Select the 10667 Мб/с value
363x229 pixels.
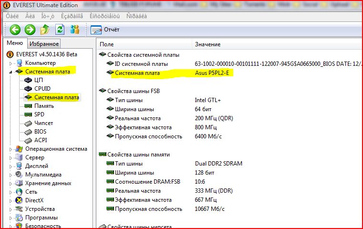[209, 209]
